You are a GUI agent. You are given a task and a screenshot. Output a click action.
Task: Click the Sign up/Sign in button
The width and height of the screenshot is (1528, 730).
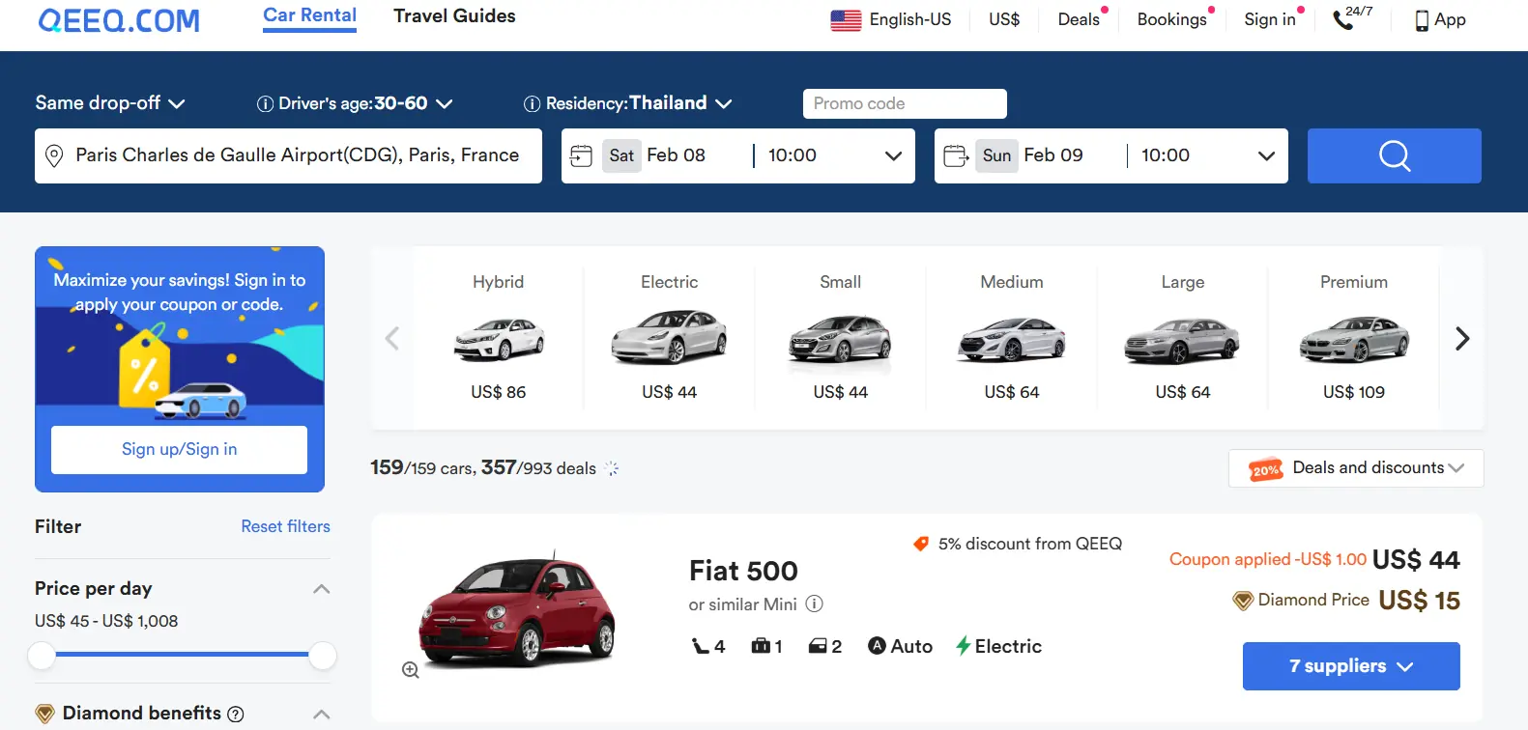click(179, 450)
